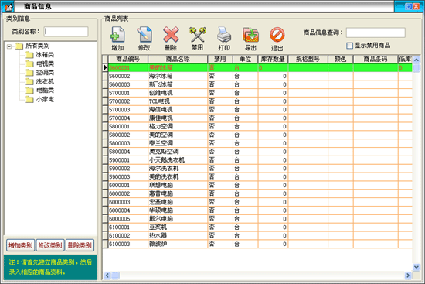Collapse the 所有类别 tree node

point(9,46)
